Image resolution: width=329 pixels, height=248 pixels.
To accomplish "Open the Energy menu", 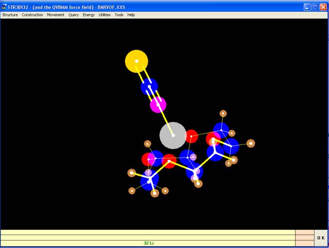I will coord(89,15).
